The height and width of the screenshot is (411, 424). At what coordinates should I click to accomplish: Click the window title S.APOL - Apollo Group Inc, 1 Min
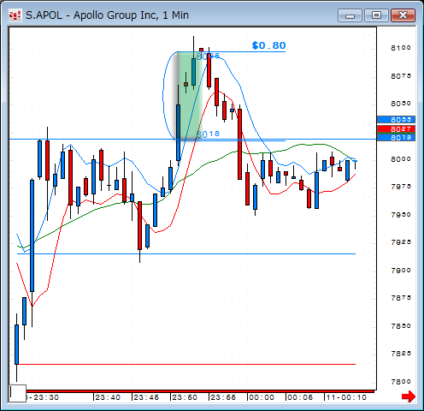(x=107, y=15)
